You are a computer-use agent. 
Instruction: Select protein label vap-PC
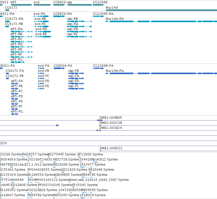[73, 86]
